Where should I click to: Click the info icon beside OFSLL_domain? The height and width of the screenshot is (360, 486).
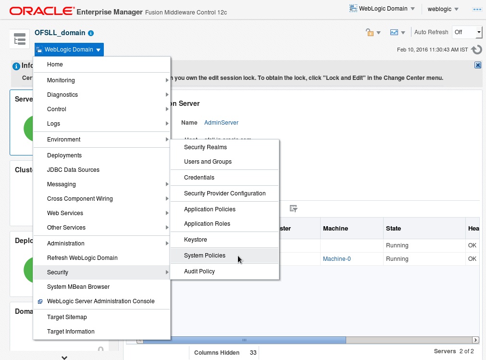(91, 33)
